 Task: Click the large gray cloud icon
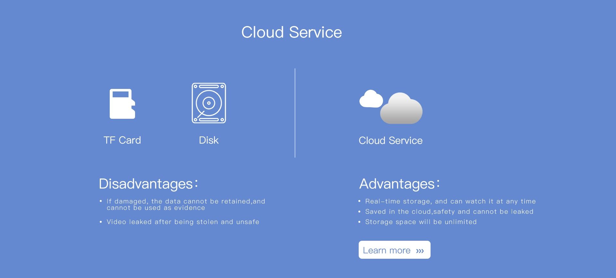[401, 109]
